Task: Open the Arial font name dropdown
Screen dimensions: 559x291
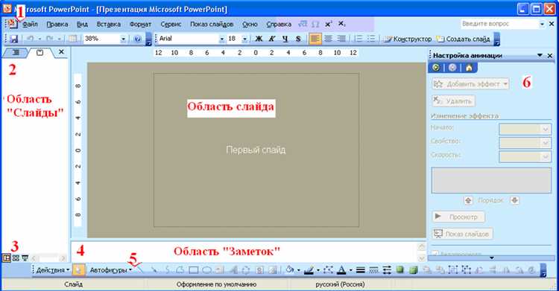Action: tap(222, 39)
